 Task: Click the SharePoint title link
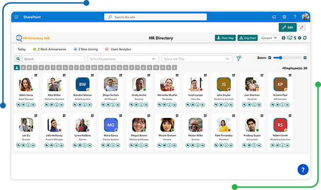pos(32,17)
